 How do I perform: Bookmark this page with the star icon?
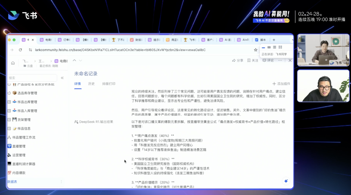click(x=256, y=50)
